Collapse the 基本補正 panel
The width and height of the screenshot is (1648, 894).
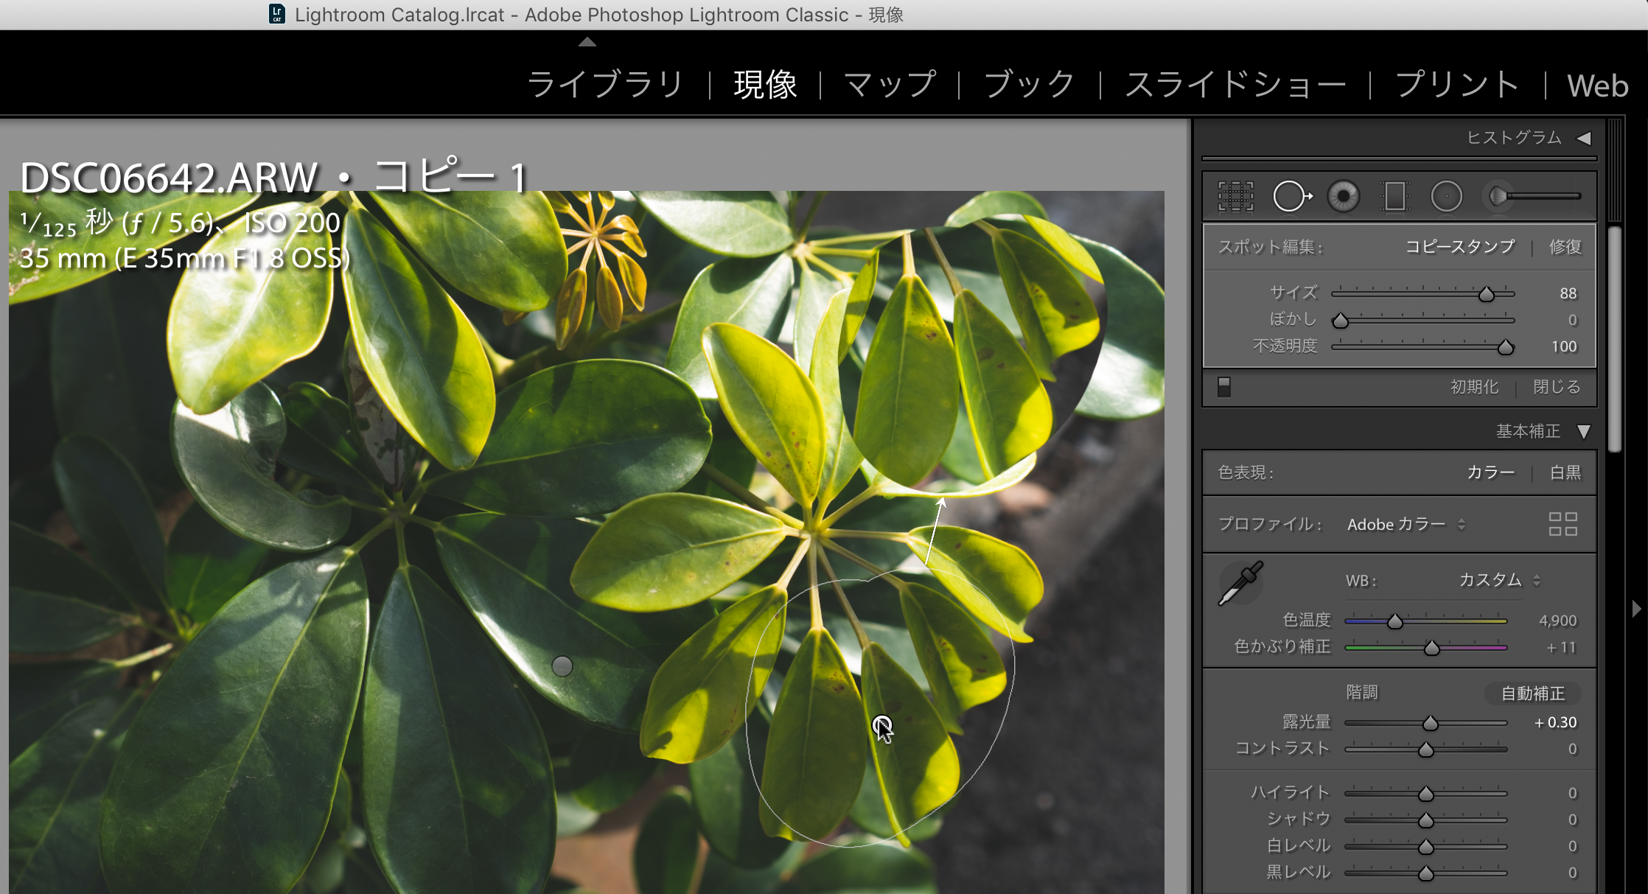1583,431
